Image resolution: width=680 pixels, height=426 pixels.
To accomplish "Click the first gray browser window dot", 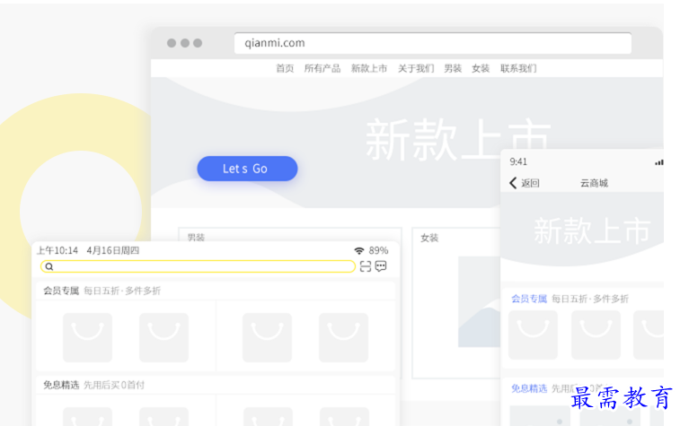I will coord(172,43).
